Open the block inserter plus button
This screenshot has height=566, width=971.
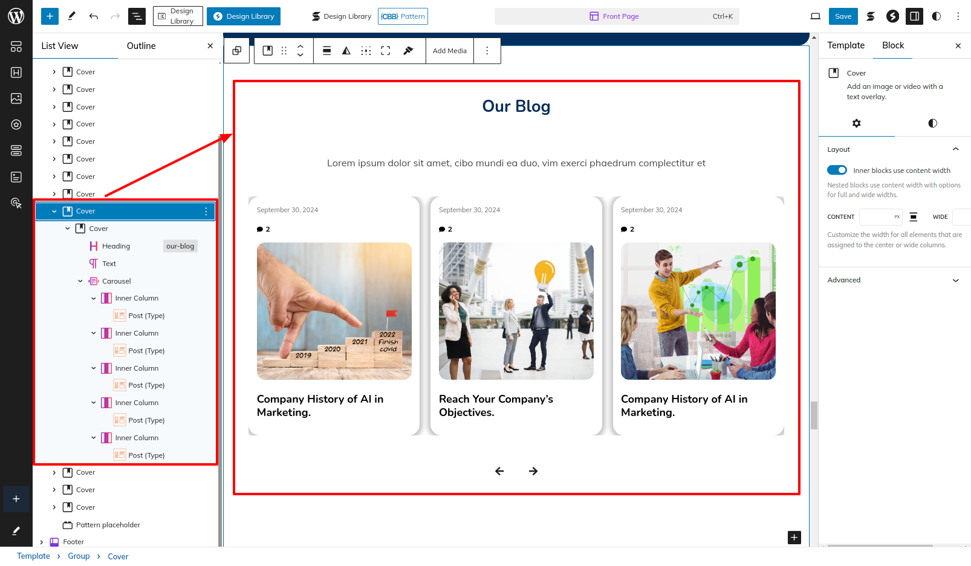click(50, 16)
